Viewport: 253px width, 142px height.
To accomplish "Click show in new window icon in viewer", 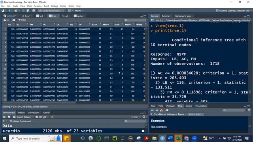I will coord(13,20).
